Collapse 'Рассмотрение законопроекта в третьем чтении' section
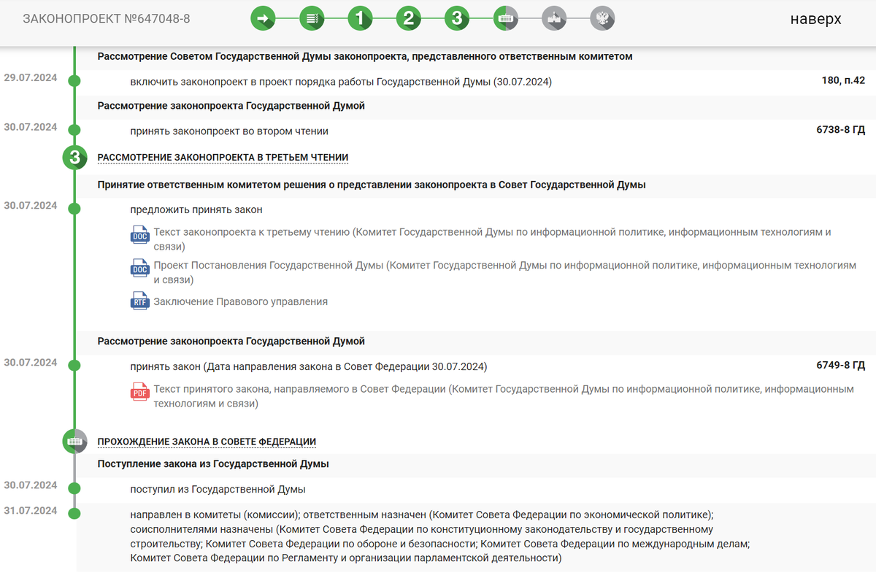 223,157
